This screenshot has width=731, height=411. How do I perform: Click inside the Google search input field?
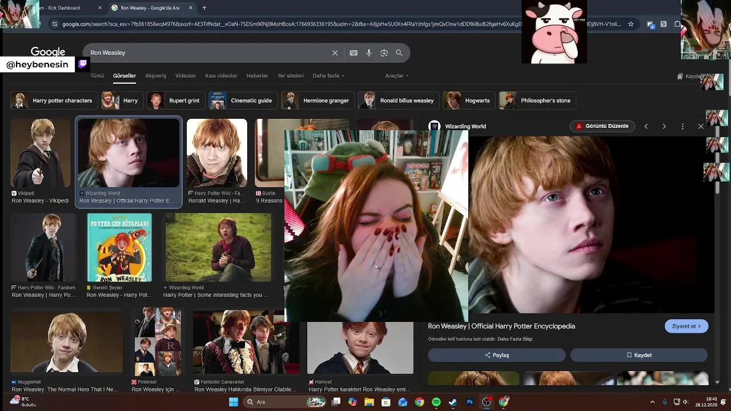208,53
